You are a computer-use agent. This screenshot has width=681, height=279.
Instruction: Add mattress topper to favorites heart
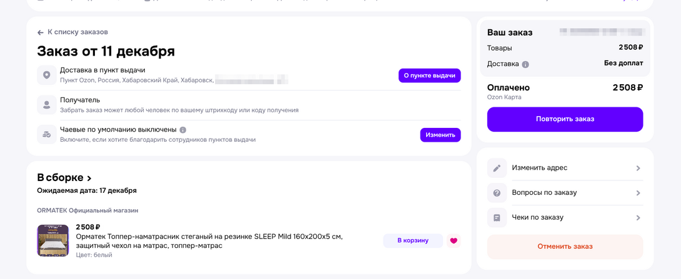tap(454, 241)
